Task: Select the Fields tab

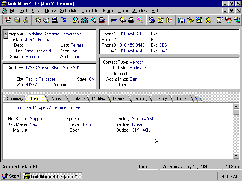Action: click(36, 98)
